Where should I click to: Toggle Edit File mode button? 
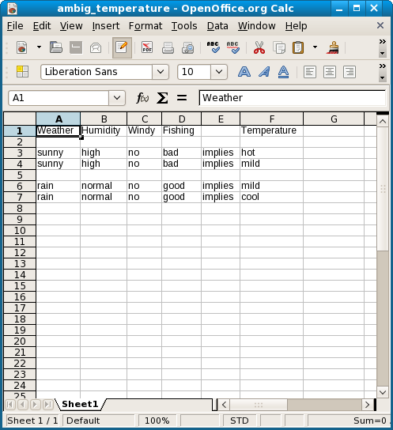(x=122, y=48)
